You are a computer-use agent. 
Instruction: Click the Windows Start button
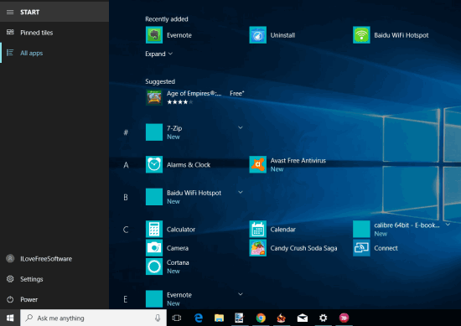[10, 318]
